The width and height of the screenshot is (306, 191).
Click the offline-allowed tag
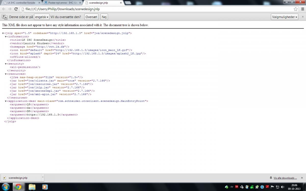pos(25,57)
